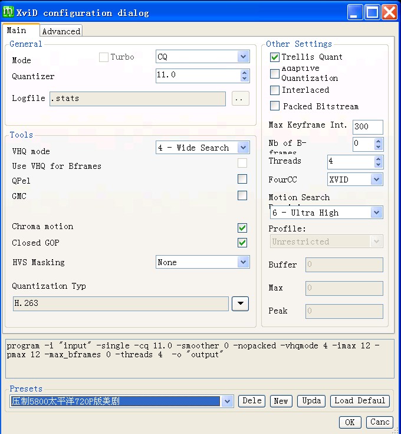Disable the Chroma motion checkbox
Viewport: 401px width, 434px height.
coord(242,228)
